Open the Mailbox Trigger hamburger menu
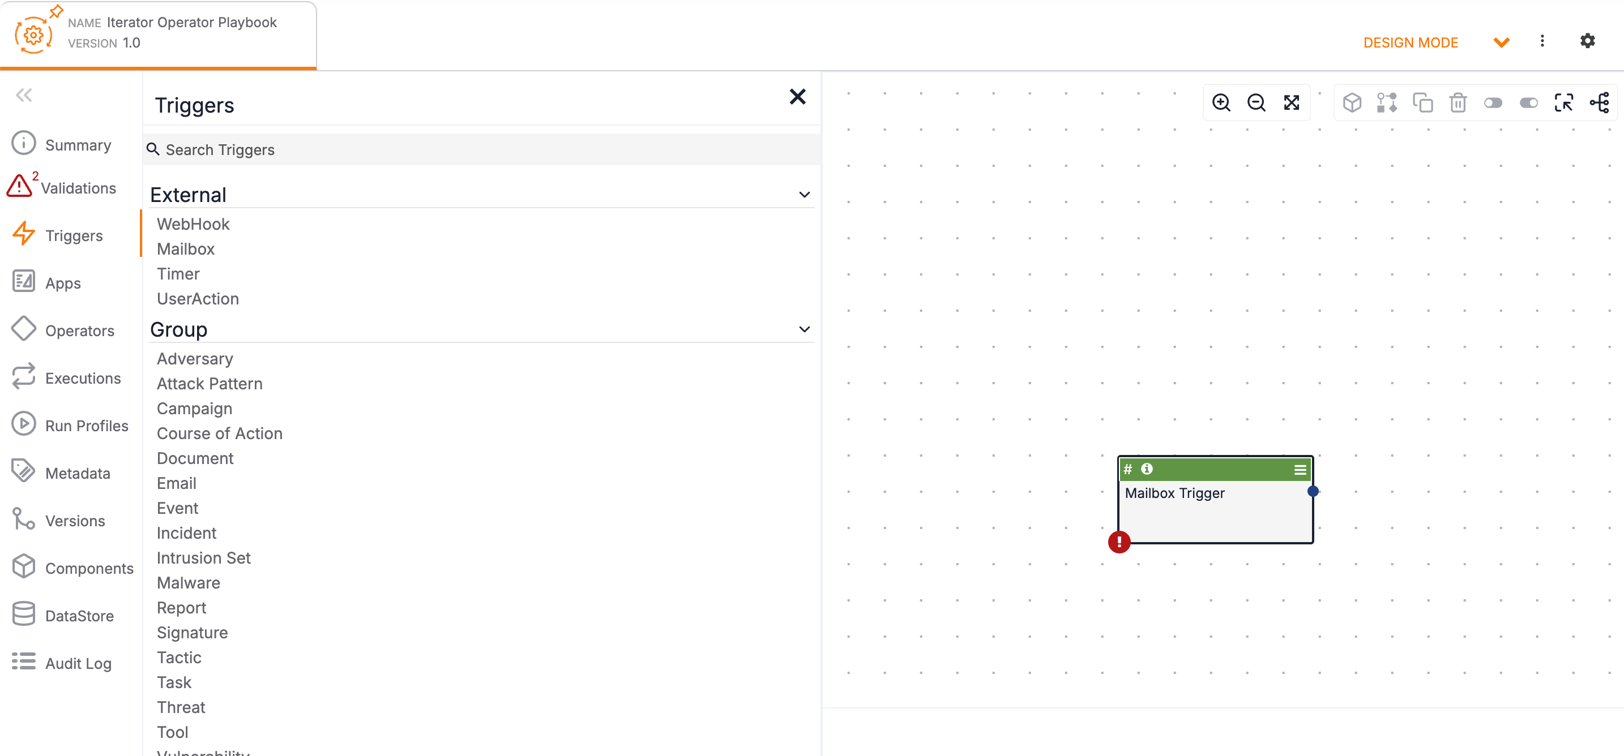1624x756 pixels. (1300, 469)
